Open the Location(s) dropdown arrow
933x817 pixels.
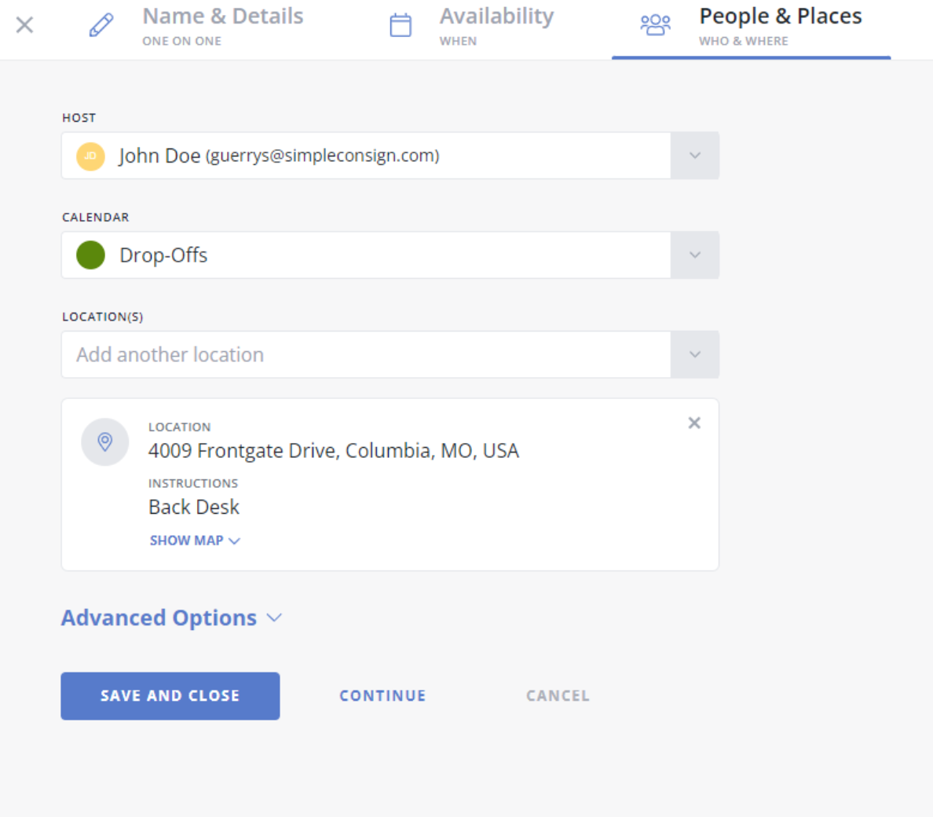[694, 354]
